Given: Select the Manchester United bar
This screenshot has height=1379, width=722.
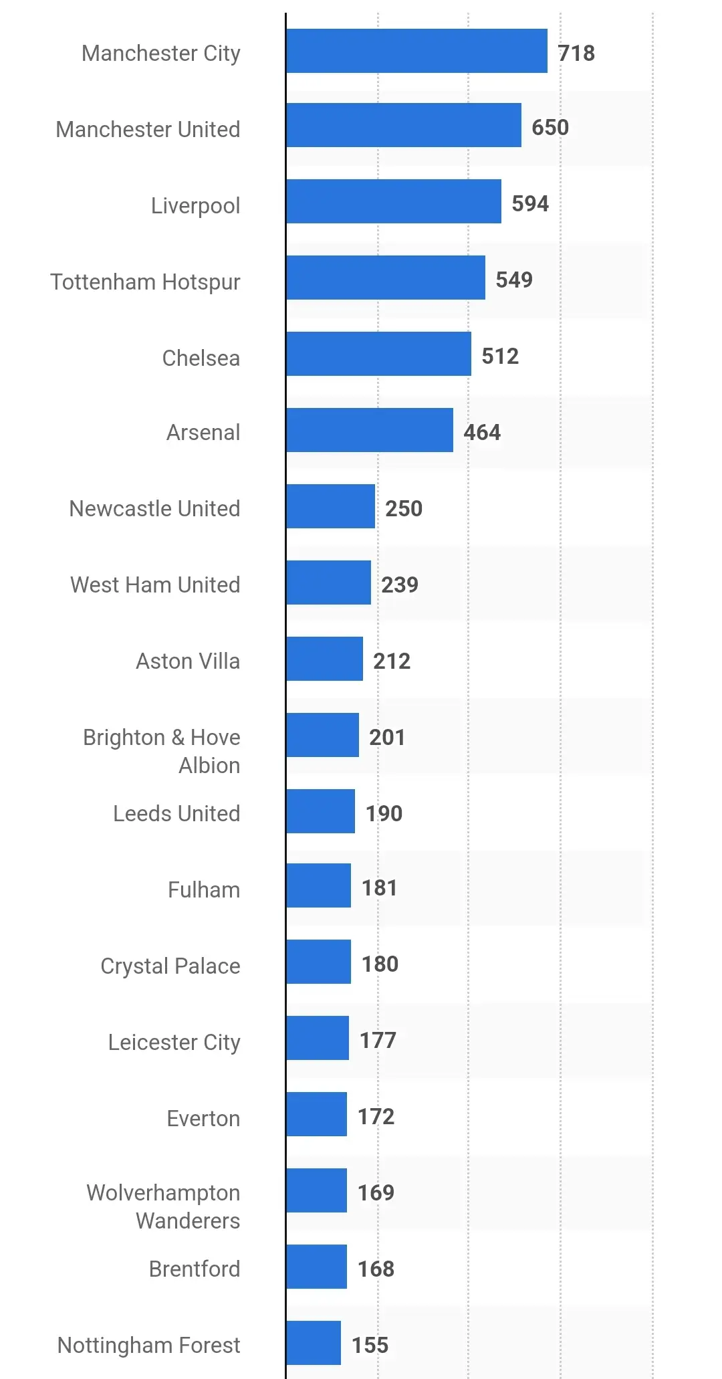Looking at the screenshot, I should pos(403,125).
